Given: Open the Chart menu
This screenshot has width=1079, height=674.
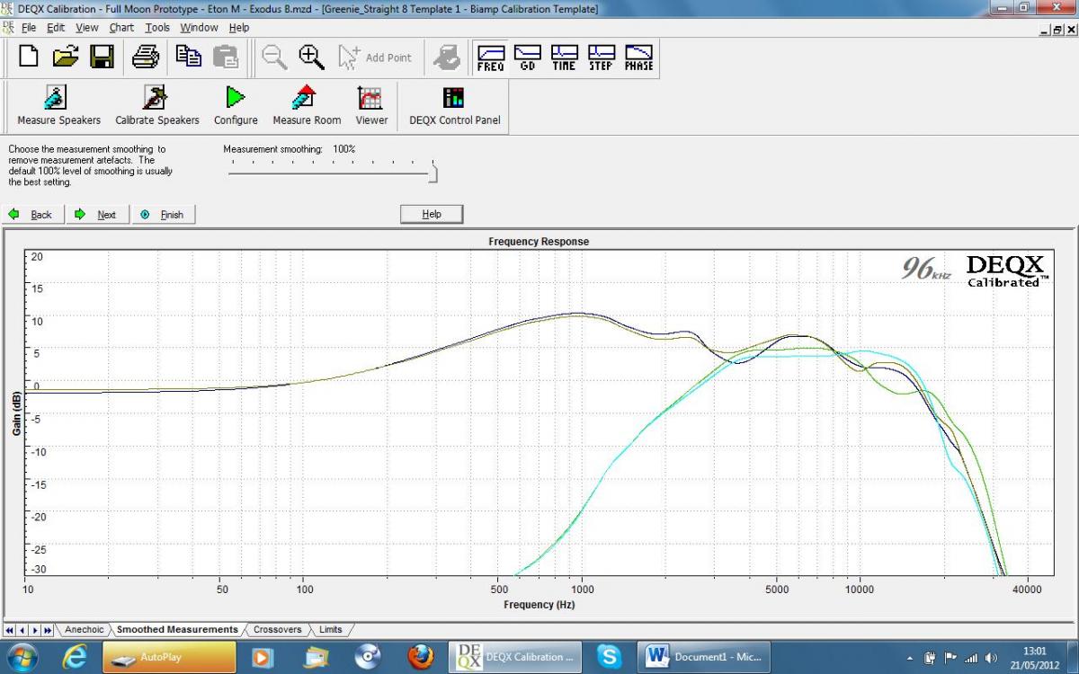Looking at the screenshot, I should [121, 28].
